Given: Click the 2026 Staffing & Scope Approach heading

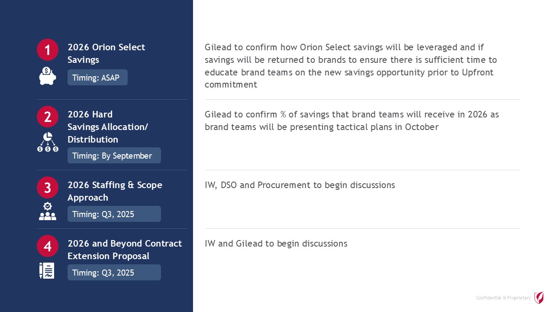Looking at the screenshot, I should click(115, 191).
